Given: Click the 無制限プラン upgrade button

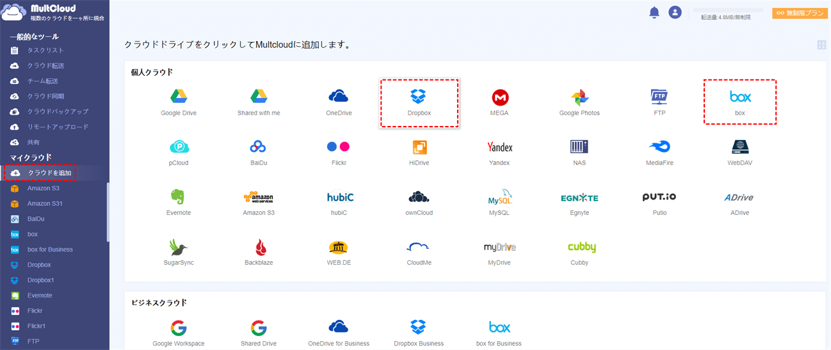Looking at the screenshot, I should [x=800, y=13].
